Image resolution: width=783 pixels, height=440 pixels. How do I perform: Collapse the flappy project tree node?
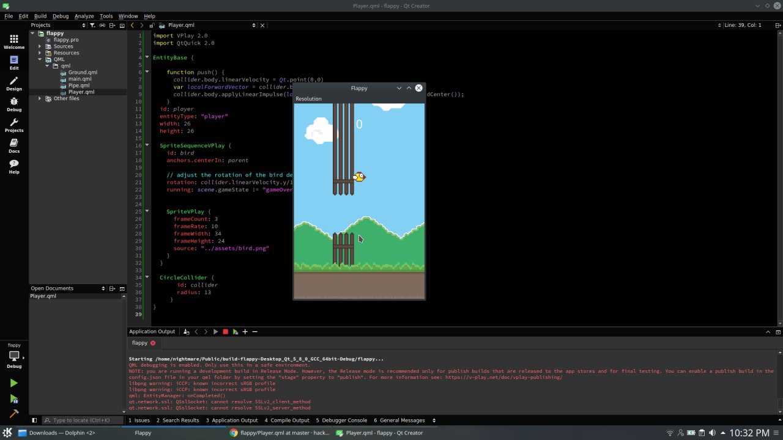point(34,33)
